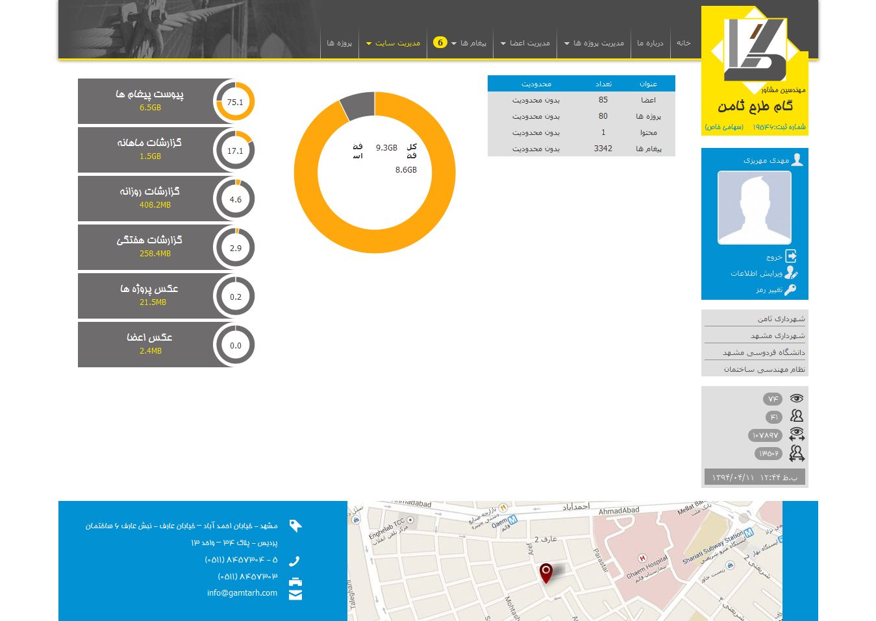Click the change password key icon
This screenshot has height=621, width=876.
790,290
